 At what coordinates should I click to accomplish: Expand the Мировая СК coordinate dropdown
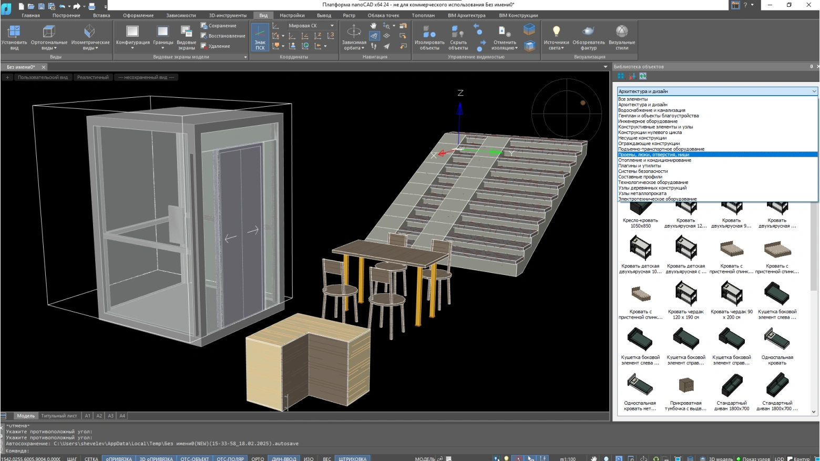pyautogui.click(x=332, y=26)
